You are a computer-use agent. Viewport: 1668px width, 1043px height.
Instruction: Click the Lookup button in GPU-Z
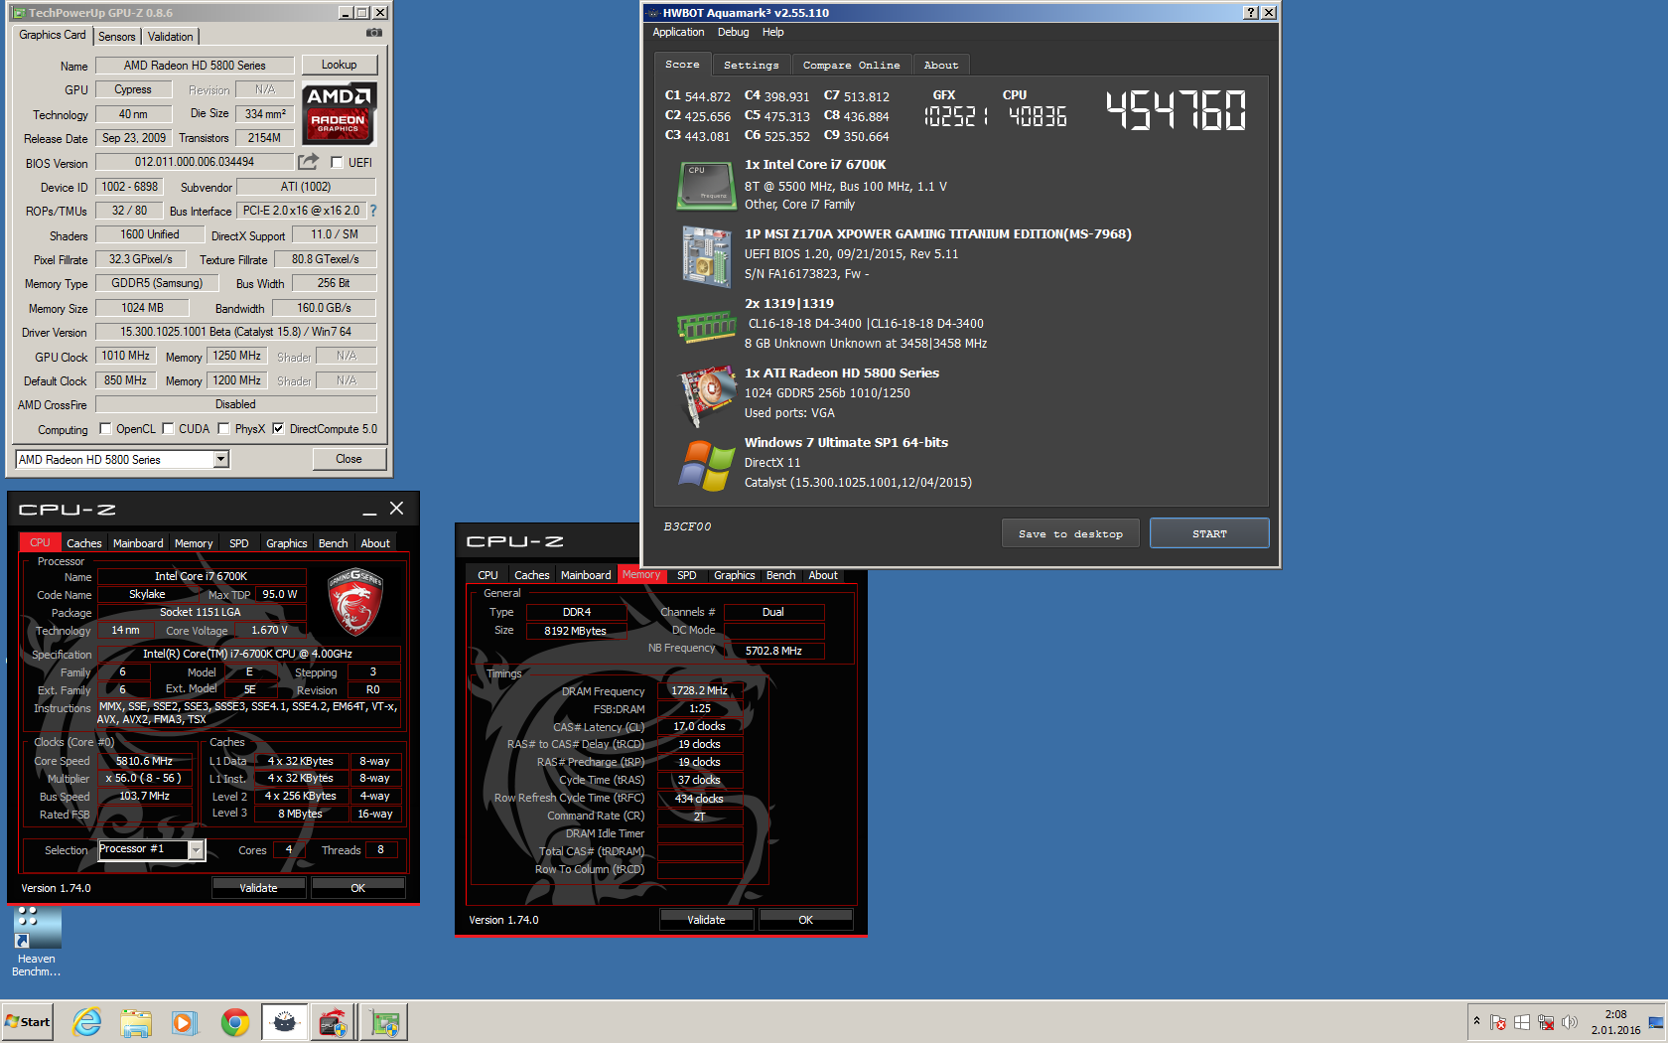tap(340, 65)
